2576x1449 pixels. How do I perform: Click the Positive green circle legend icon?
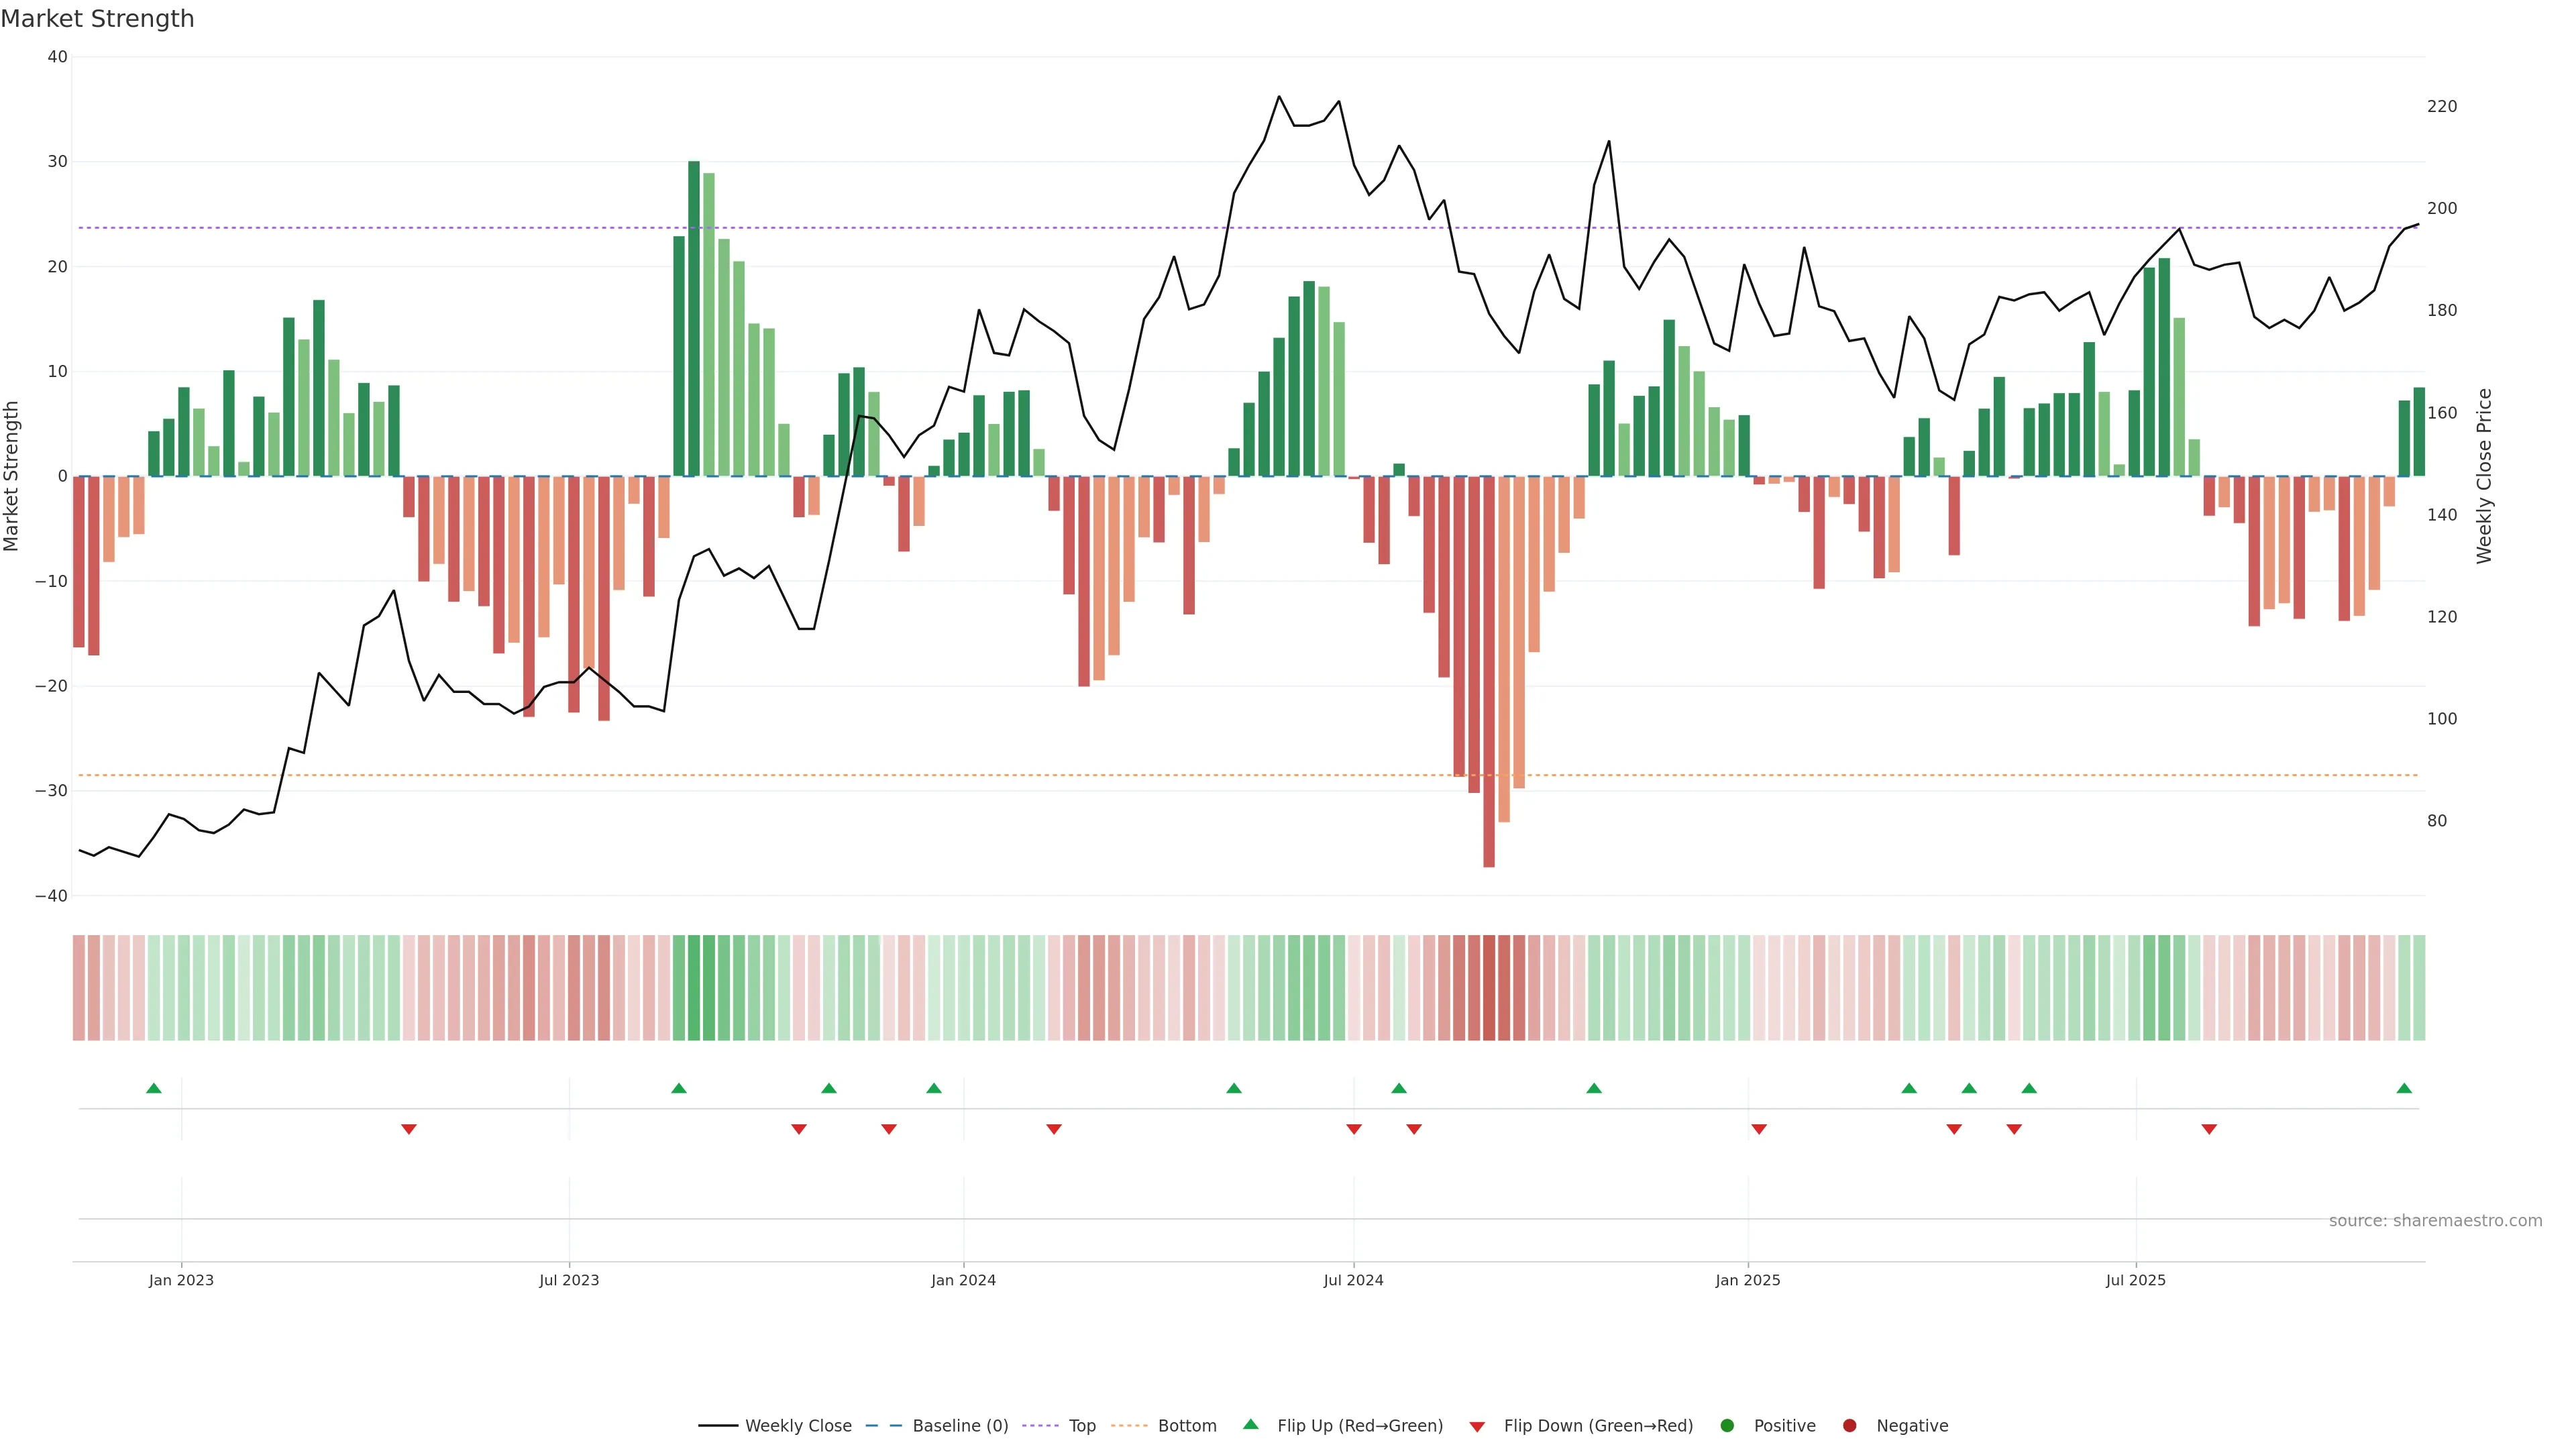coord(1727,1426)
